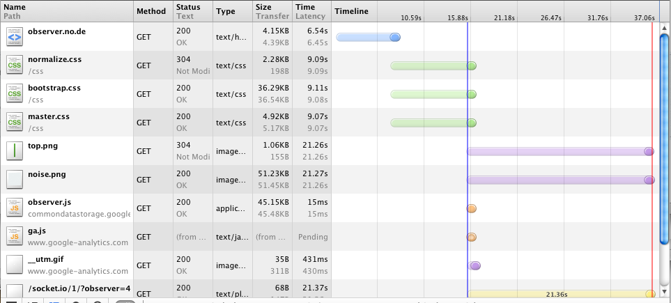This screenshot has width=671, height=303.
Task: Click the CSS file icon beside normalize.css
Action: coord(15,65)
